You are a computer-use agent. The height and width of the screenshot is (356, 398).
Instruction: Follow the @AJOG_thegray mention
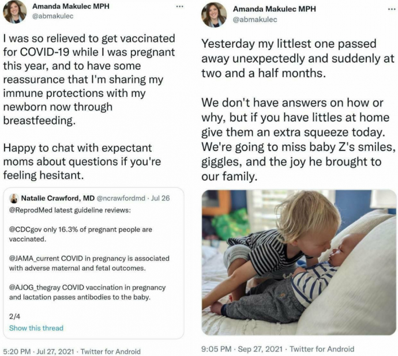click(36, 287)
